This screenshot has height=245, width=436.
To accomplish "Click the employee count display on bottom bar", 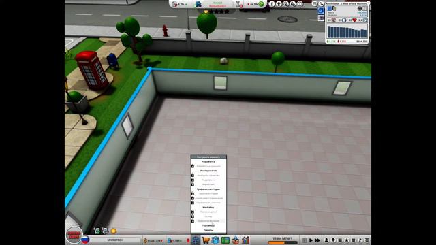I will tap(174, 240).
